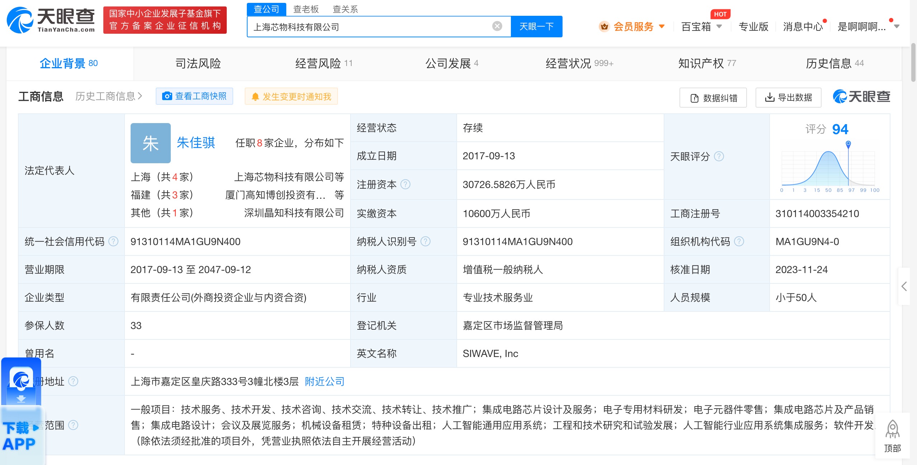Click the data correction document icon
Screen dimensions: 917x465
pyautogui.click(x=695, y=98)
